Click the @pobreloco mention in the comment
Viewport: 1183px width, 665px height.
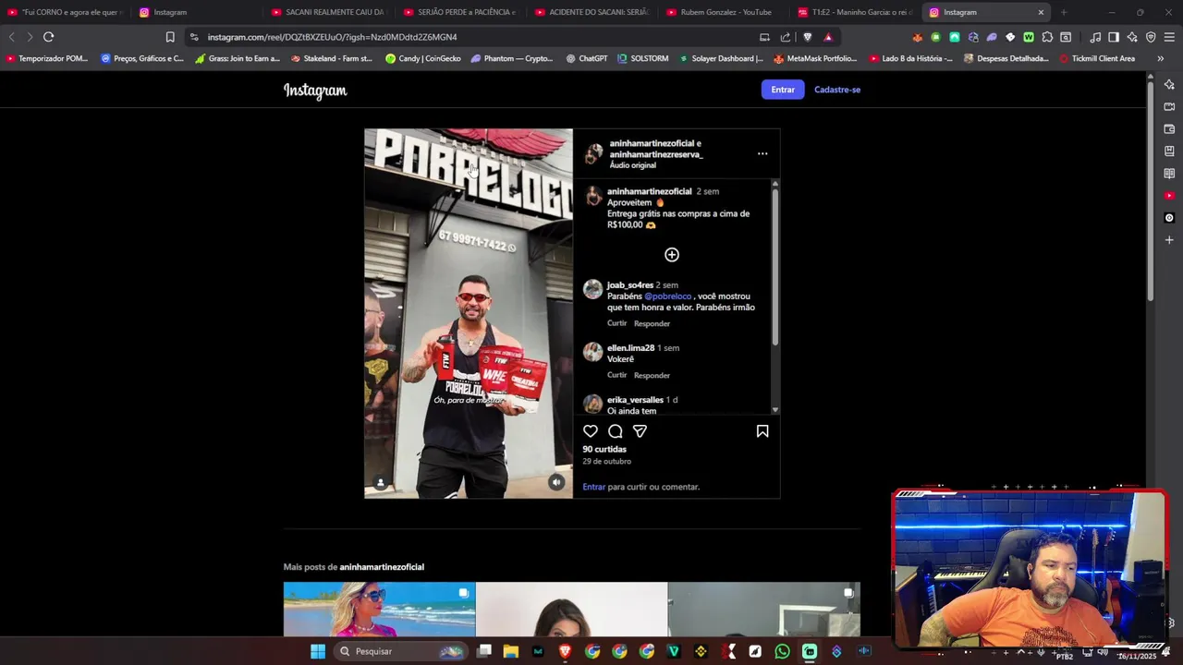coord(668,296)
